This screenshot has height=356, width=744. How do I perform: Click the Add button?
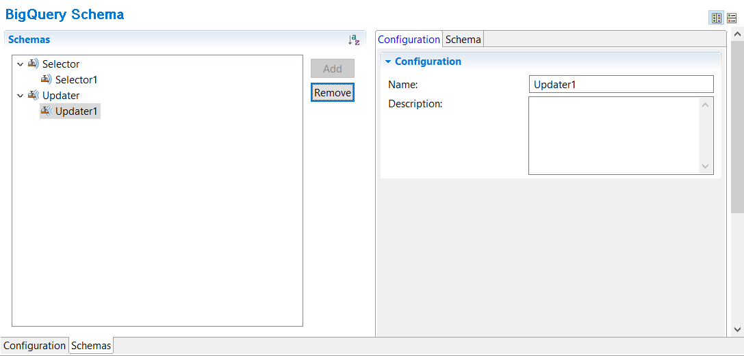333,68
